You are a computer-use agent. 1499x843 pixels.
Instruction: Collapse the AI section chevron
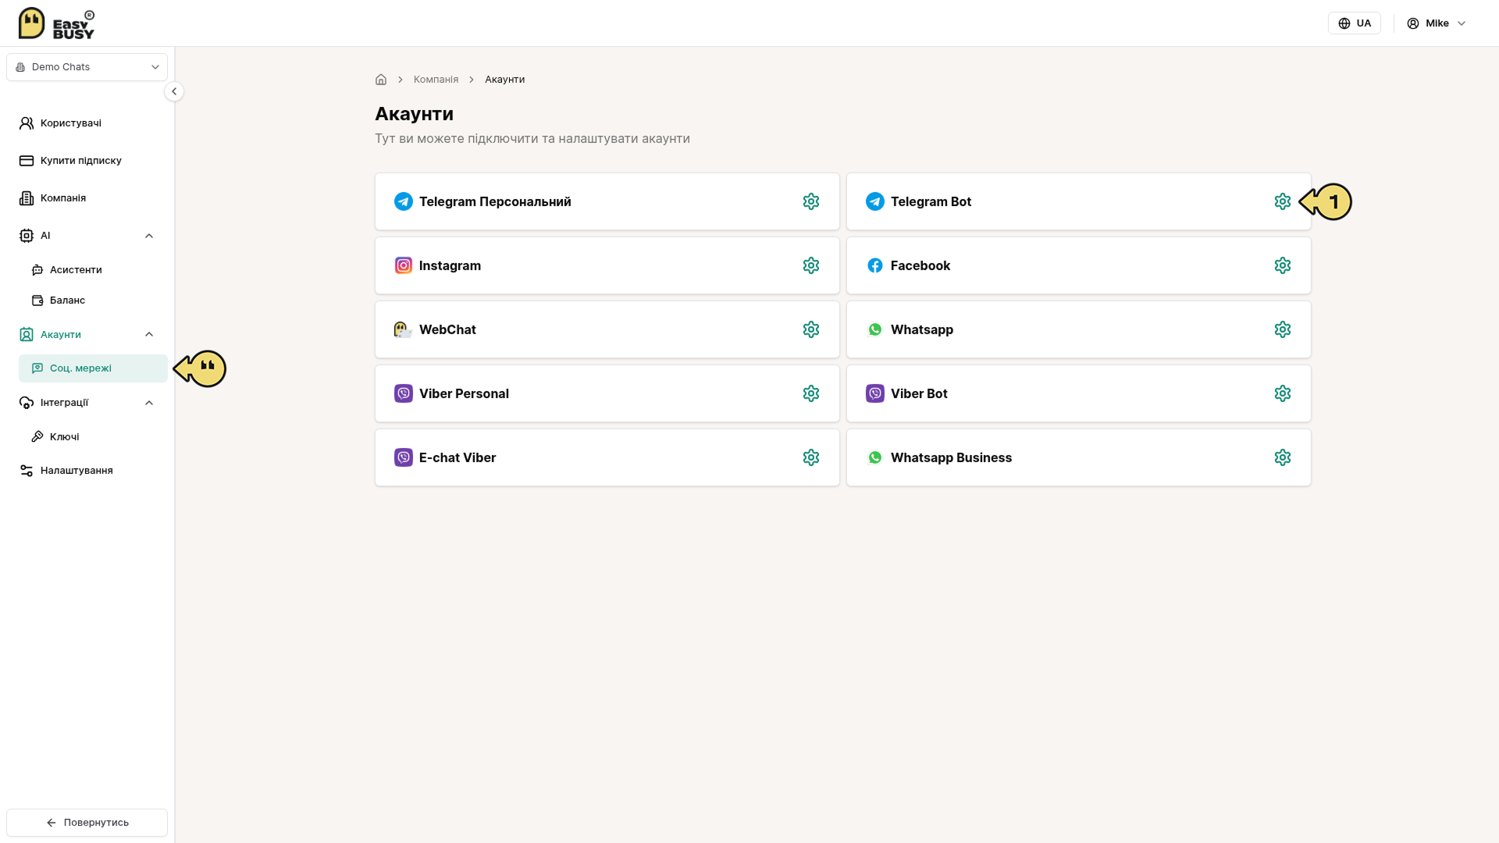(149, 236)
